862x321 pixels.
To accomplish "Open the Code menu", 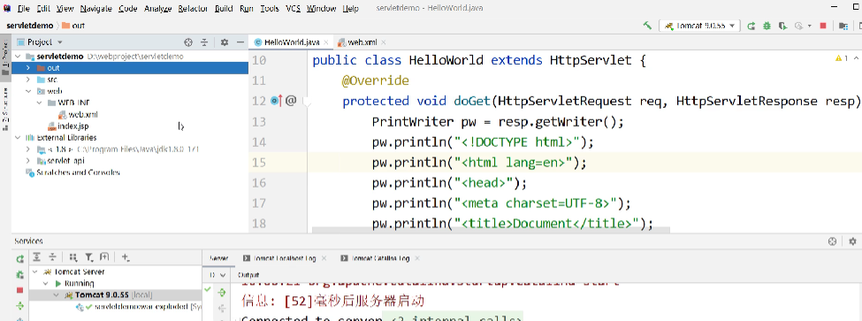I will pos(128,8).
